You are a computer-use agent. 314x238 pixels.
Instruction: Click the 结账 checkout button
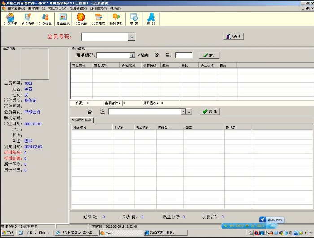(209, 111)
